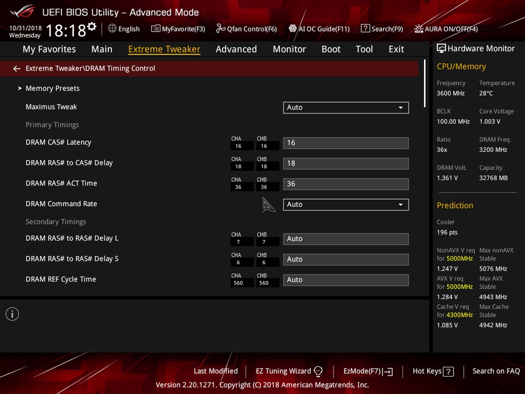
Task: Open the DRAM Command Rate dropdown
Action: tap(346, 205)
